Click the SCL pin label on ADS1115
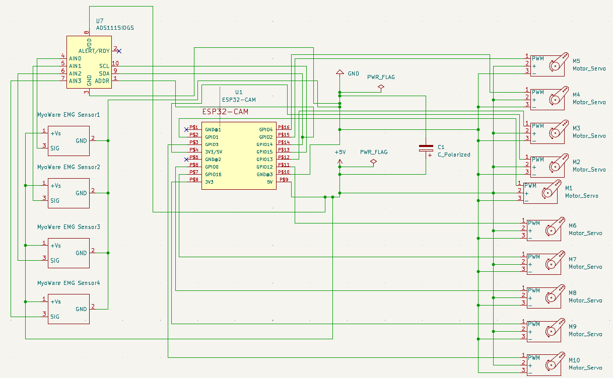Screen dimensions: 613x378 104,66
